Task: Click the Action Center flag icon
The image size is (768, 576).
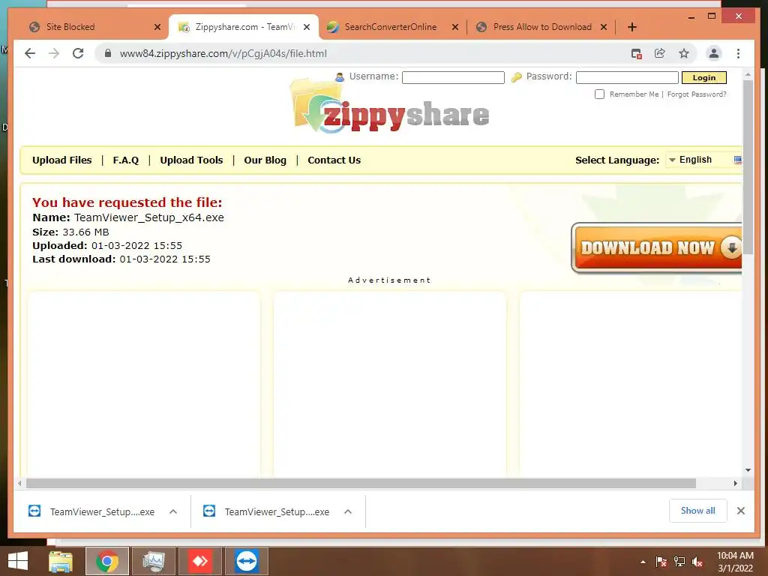Action: pyautogui.click(x=661, y=562)
